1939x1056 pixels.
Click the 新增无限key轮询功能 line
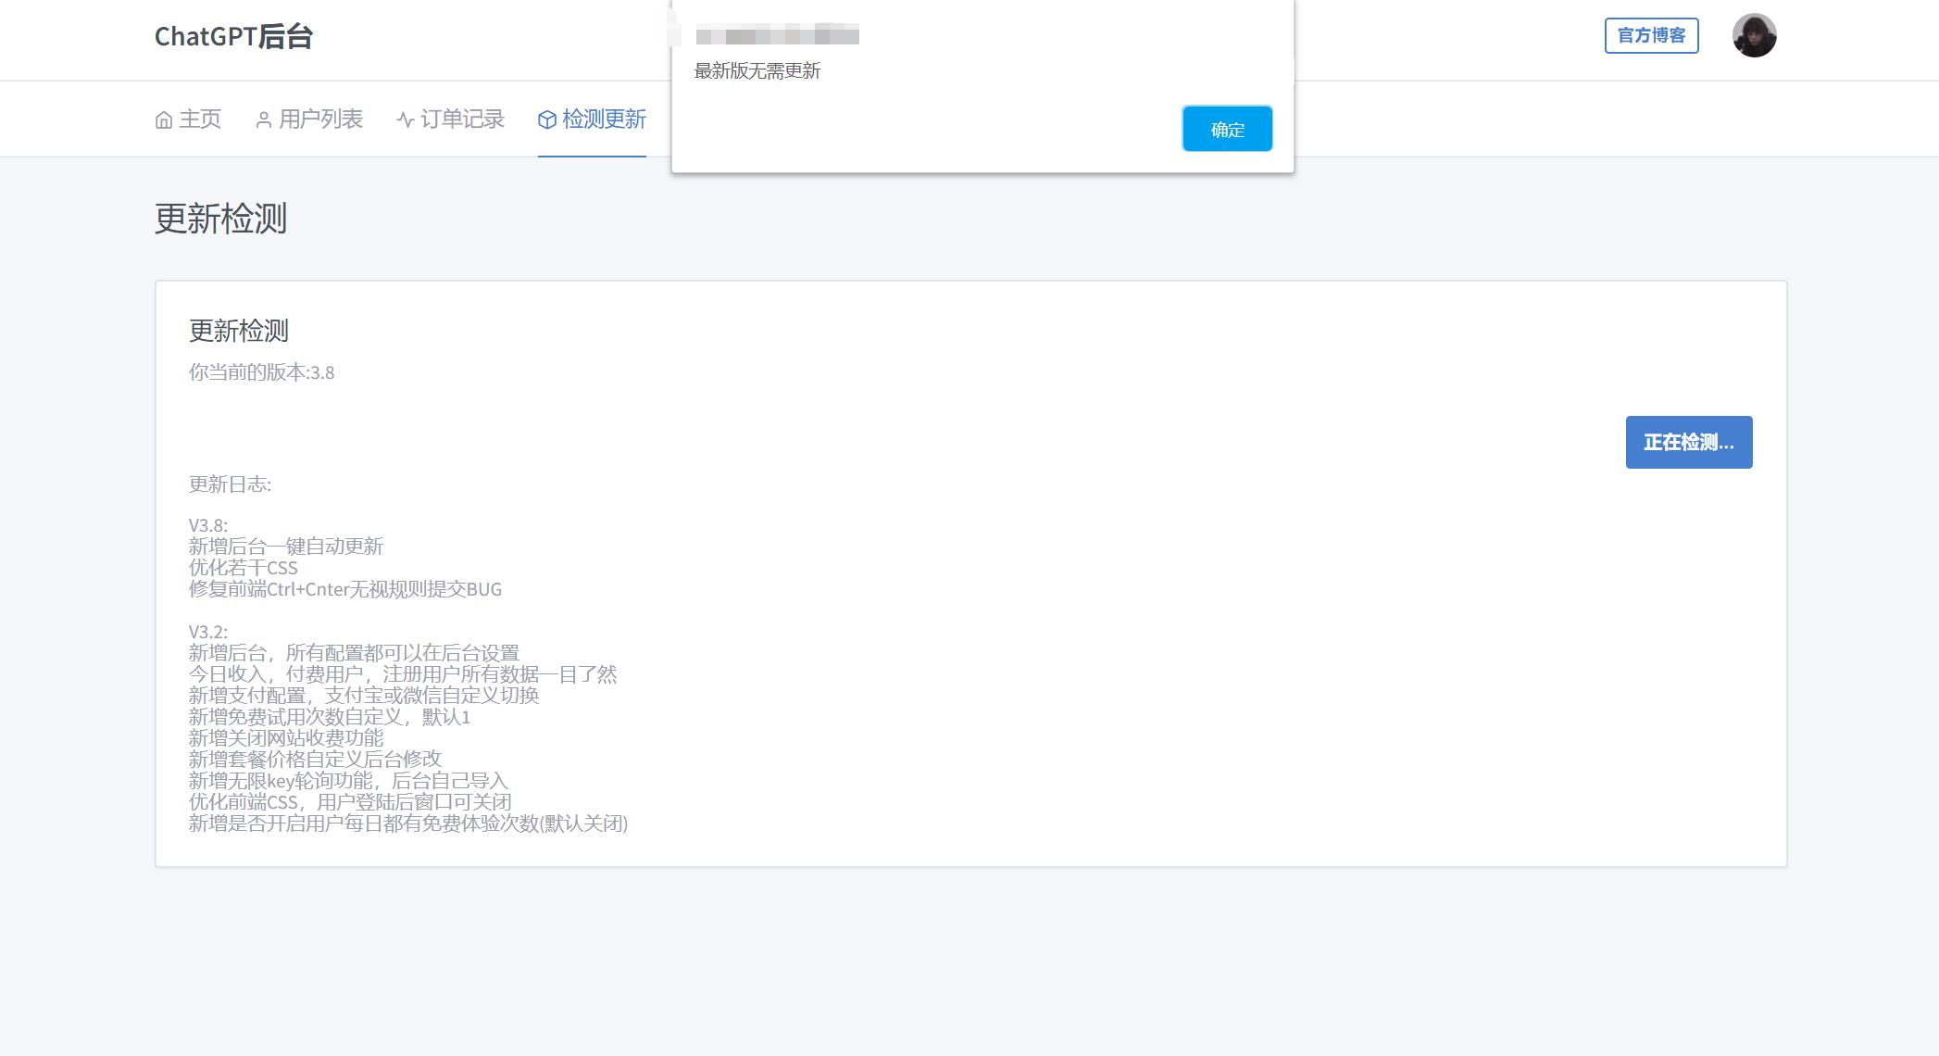coord(348,781)
